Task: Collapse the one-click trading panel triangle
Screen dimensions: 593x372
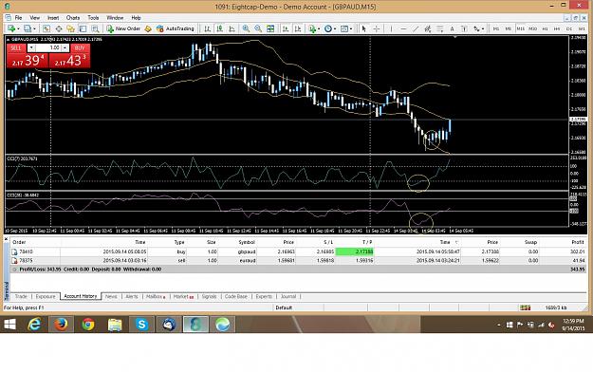Action: [x=8, y=39]
